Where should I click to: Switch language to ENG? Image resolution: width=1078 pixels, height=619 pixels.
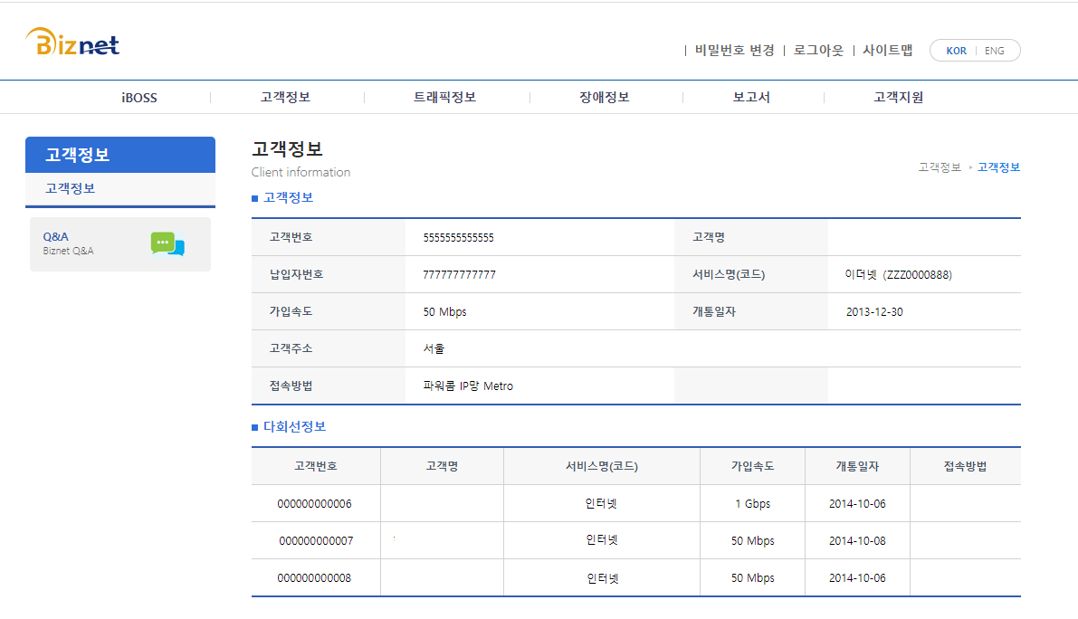pyautogui.click(x=994, y=51)
